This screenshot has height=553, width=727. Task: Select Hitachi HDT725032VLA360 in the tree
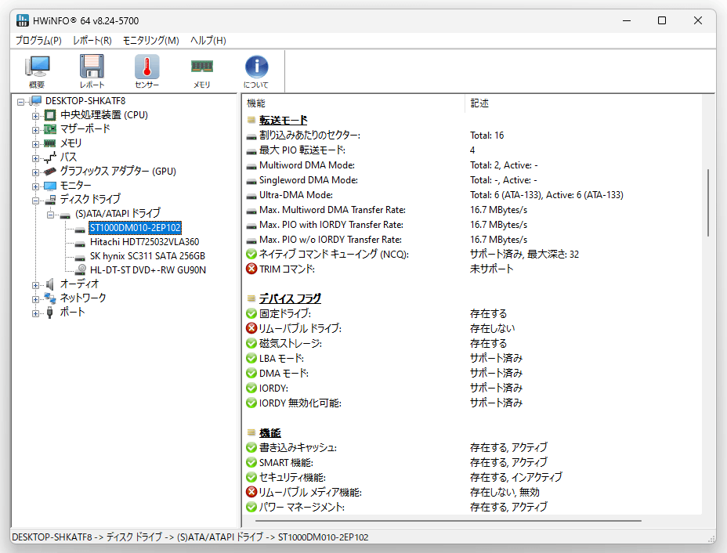(x=144, y=242)
